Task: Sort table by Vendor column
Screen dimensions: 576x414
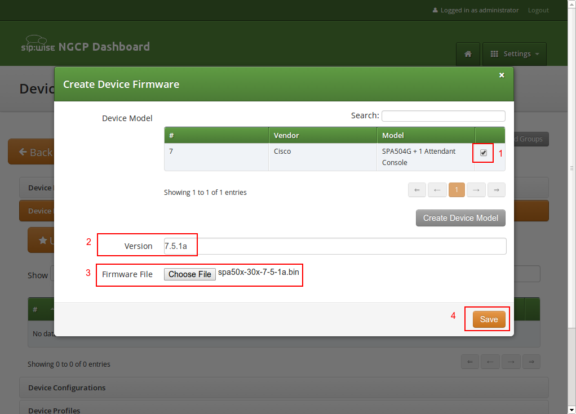Action: point(322,135)
